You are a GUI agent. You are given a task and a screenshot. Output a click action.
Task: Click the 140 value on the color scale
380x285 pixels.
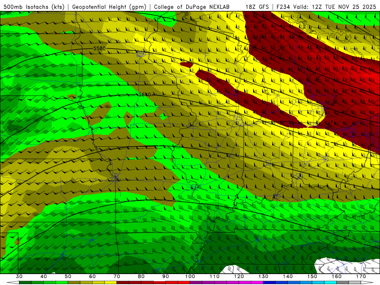[288, 276]
